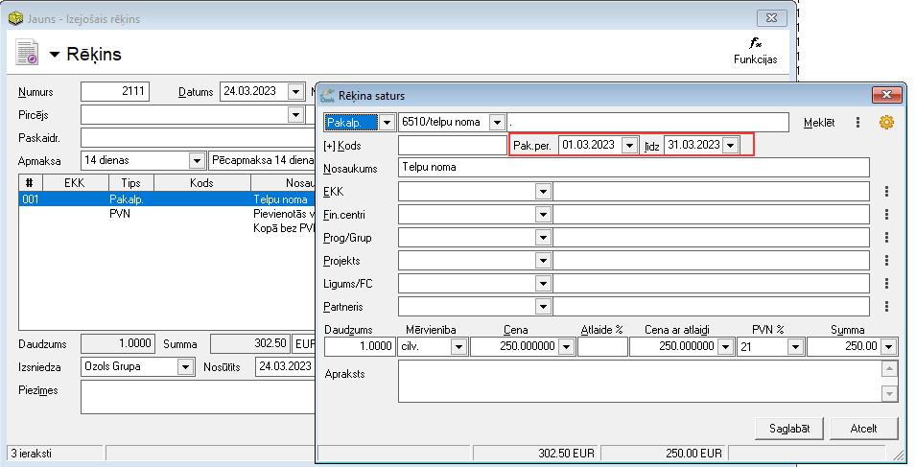916x467 pixels.
Task: Open the 6510/telpu noma dropdown
Action: (x=497, y=123)
